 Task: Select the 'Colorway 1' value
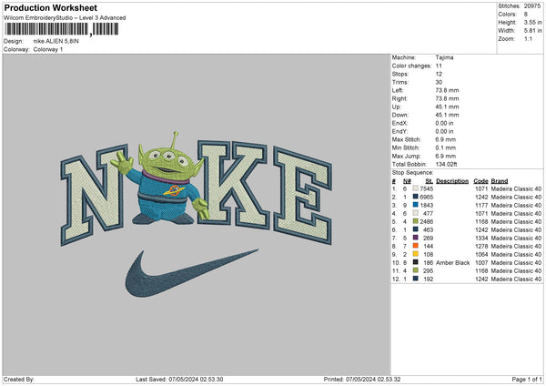[48, 49]
